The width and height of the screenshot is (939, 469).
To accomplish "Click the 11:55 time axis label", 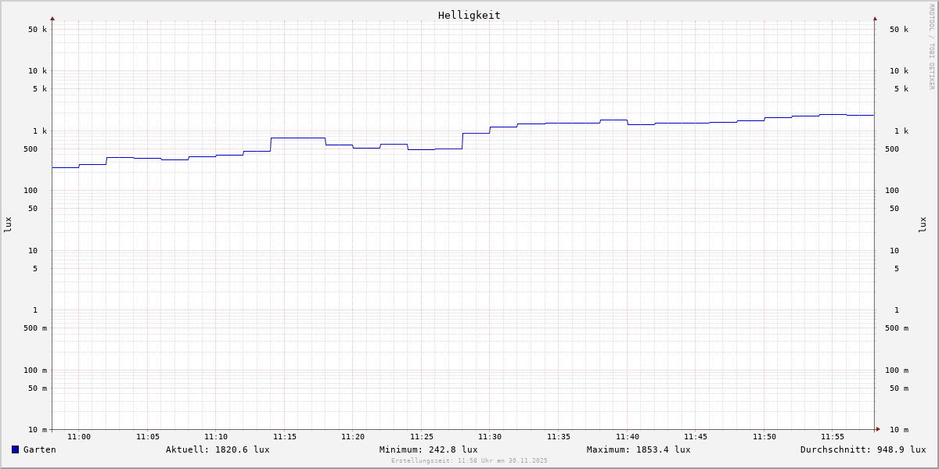I will click(833, 437).
